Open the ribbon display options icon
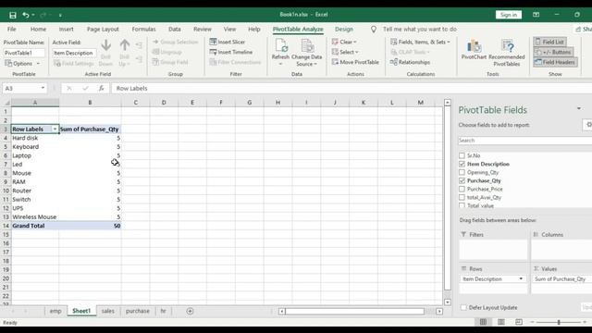The height and width of the screenshot is (333, 592). [x=536, y=15]
